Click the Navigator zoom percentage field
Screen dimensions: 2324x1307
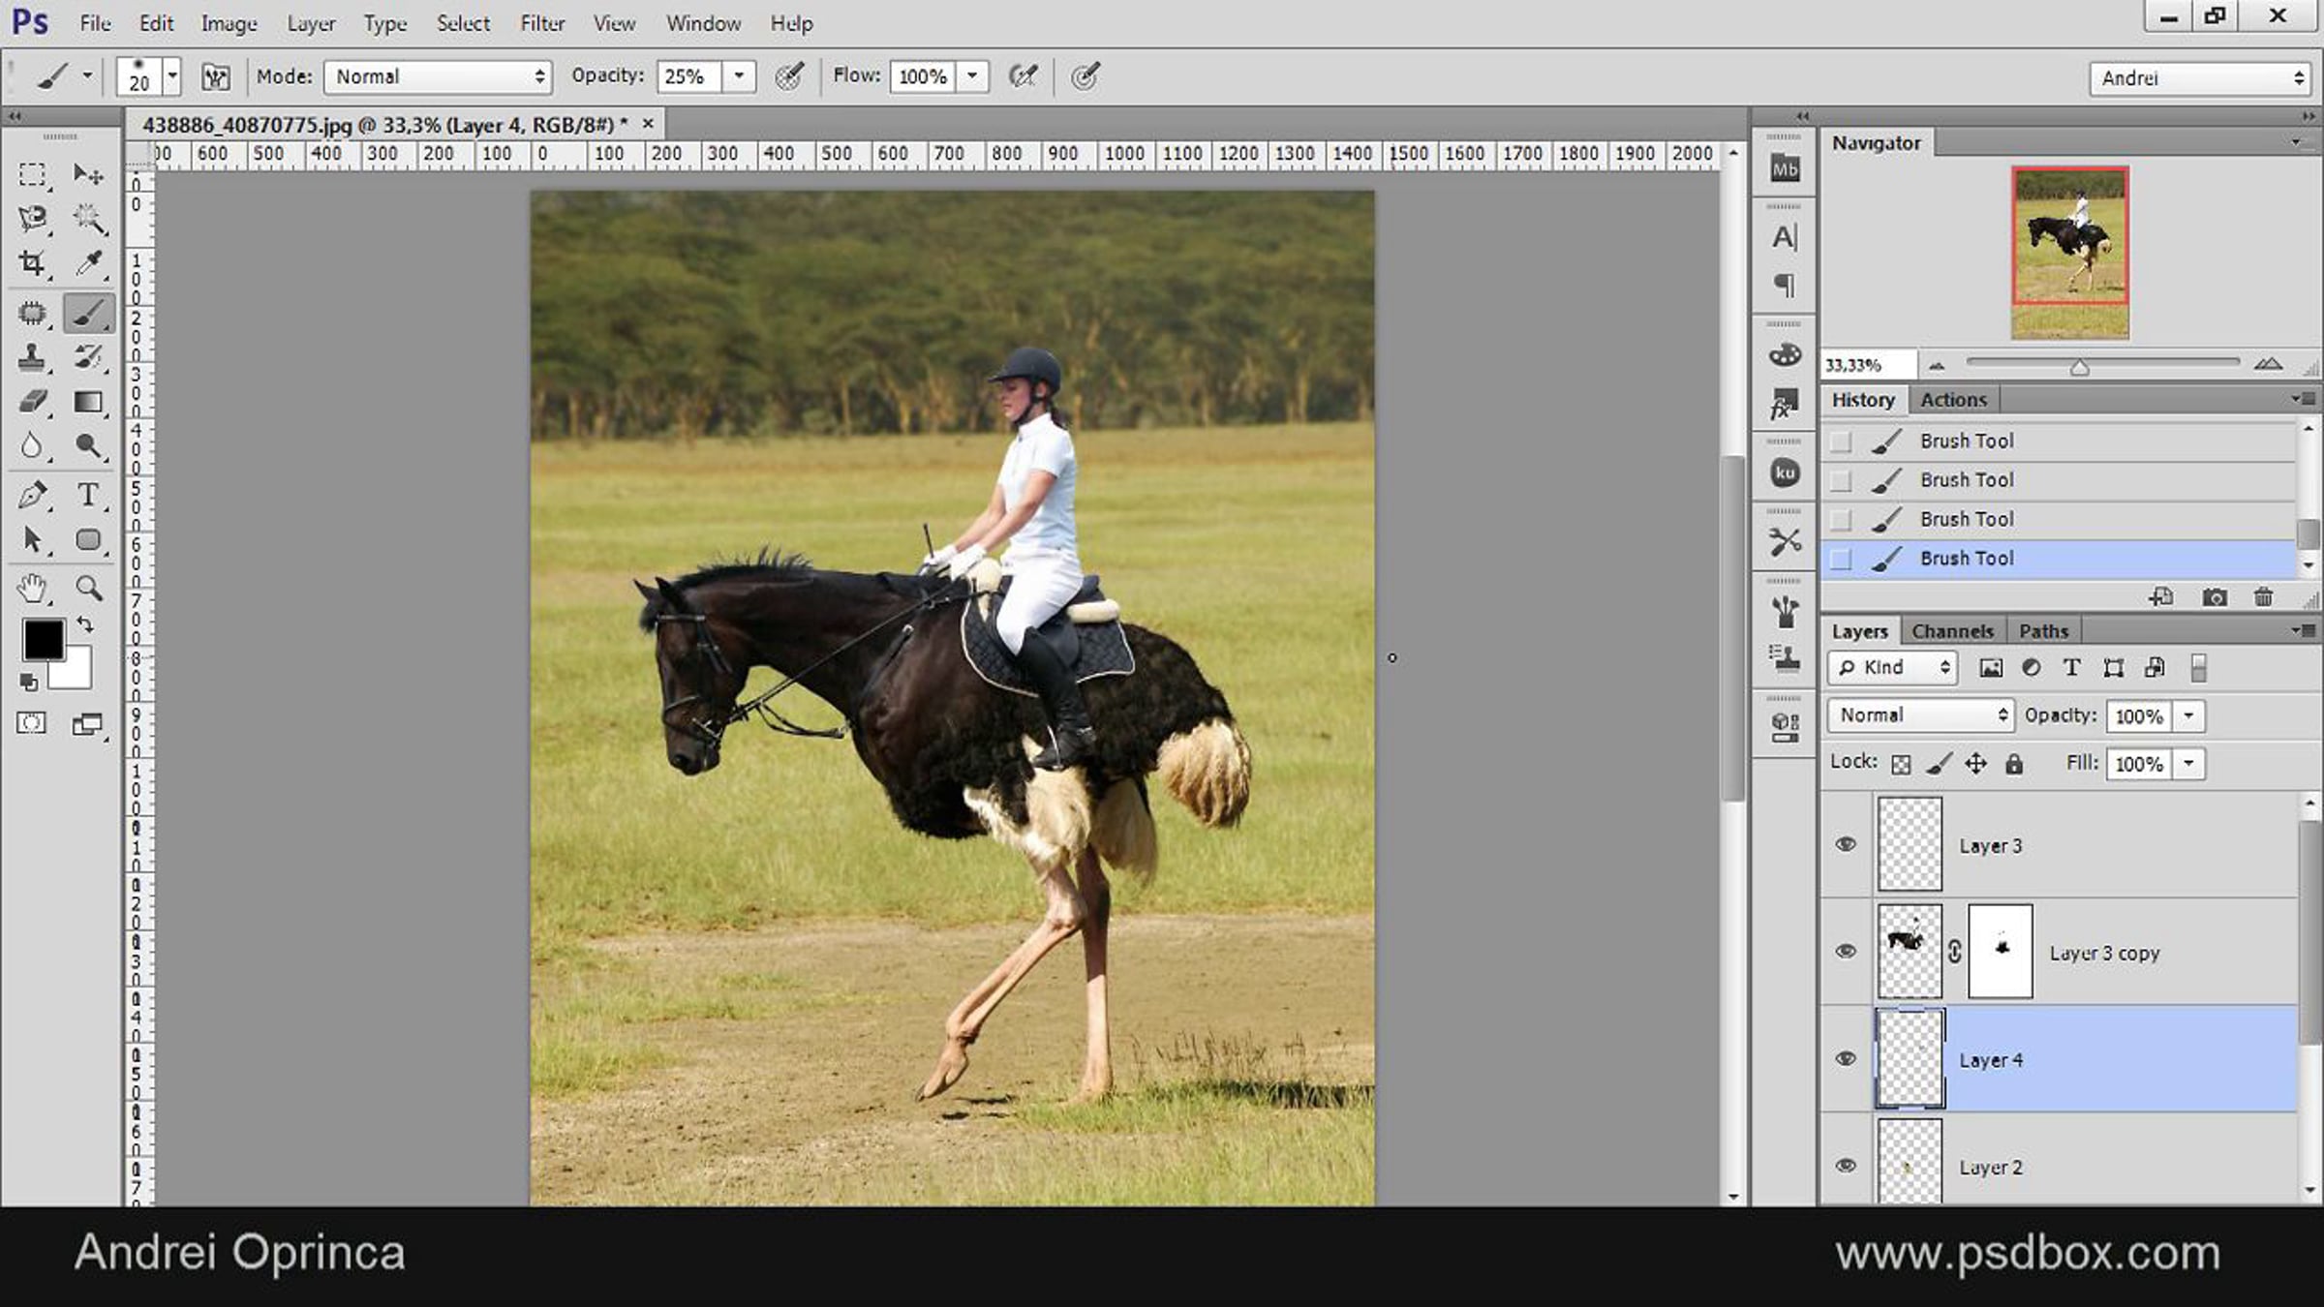pos(1866,365)
